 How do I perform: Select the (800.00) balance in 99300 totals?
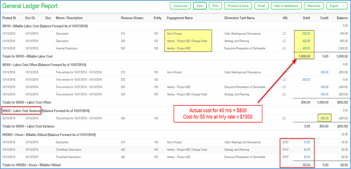tap(342, 102)
